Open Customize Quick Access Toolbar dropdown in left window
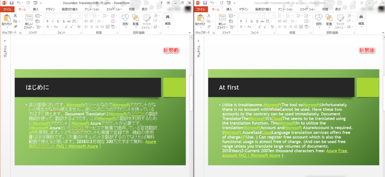This screenshot has width=385, height=177. [41, 3]
